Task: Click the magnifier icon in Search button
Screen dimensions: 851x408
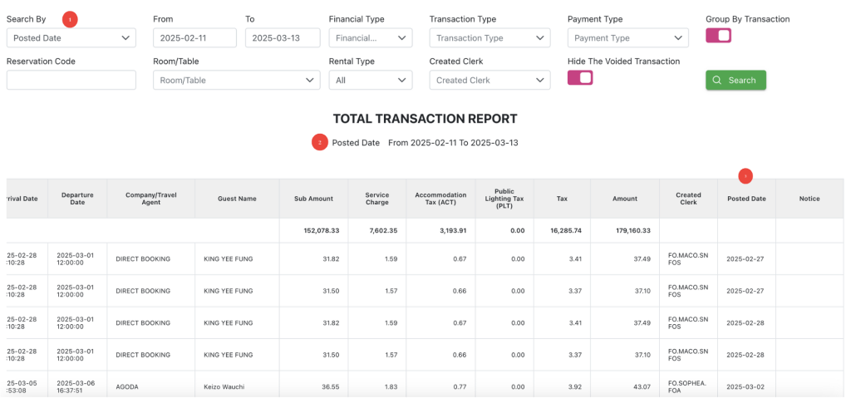Action: pos(718,80)
